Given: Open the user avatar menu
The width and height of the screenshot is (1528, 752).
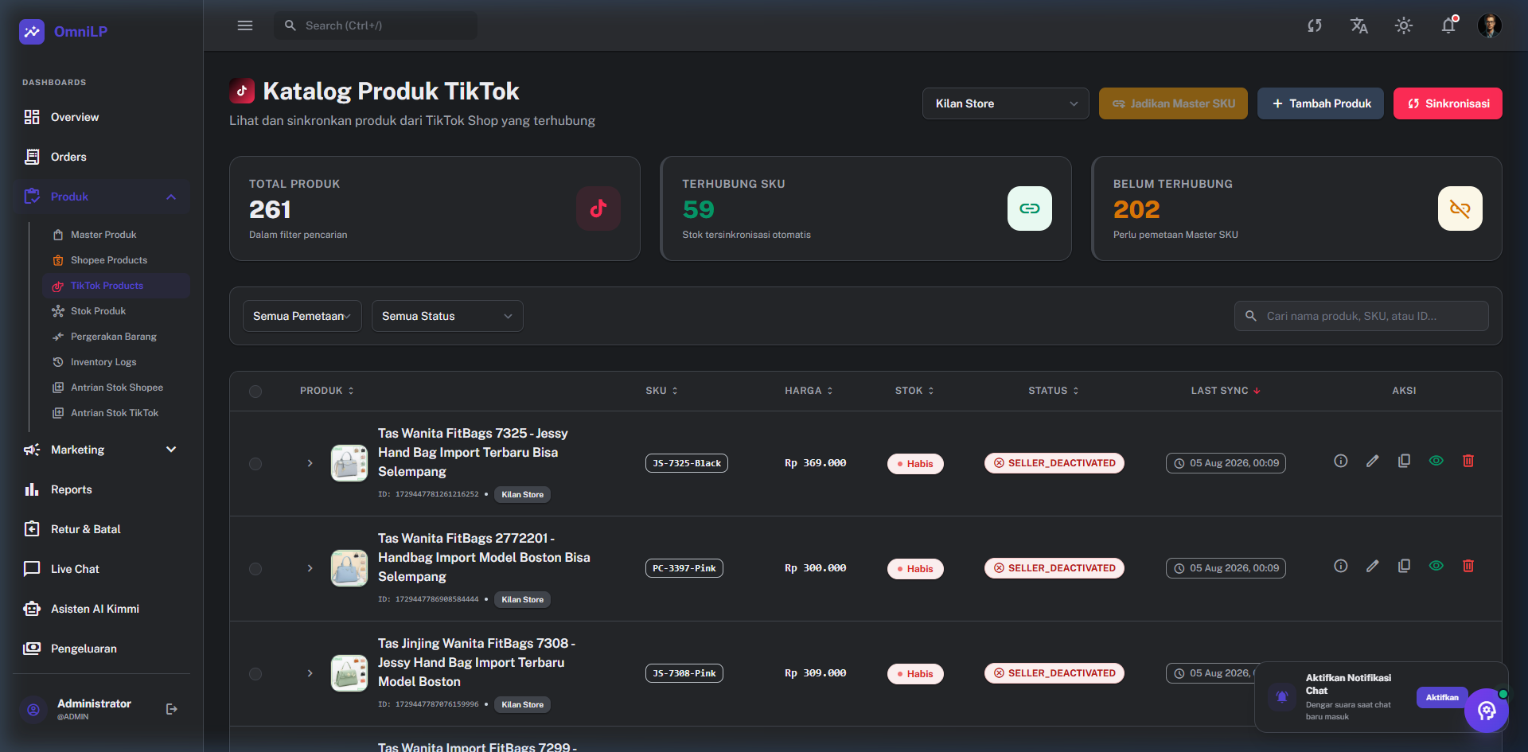Looking at the screenshot, I should click(x=1490, y=25).
